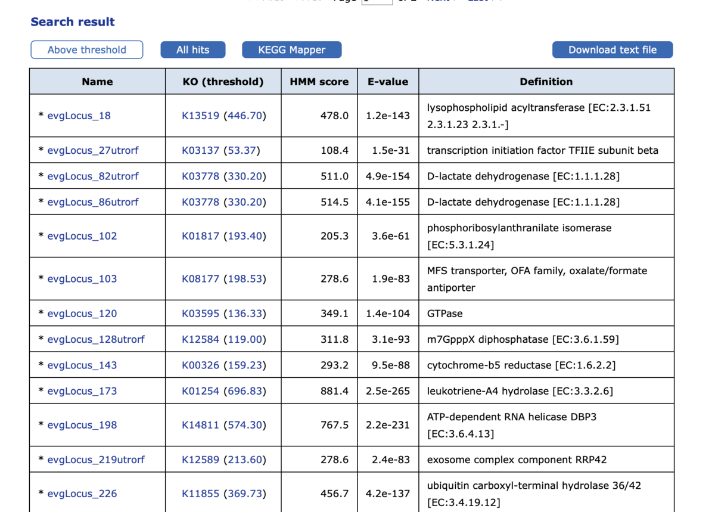715x512 pixels.
Task: Open evgLocus_219utrorf entry link
Action: [x=95, y=460]
